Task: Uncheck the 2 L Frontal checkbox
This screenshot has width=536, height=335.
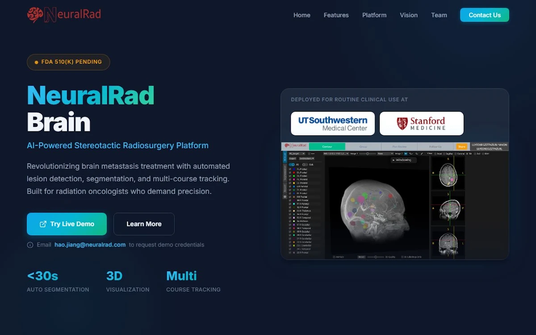Action: (x=290, y=172)
